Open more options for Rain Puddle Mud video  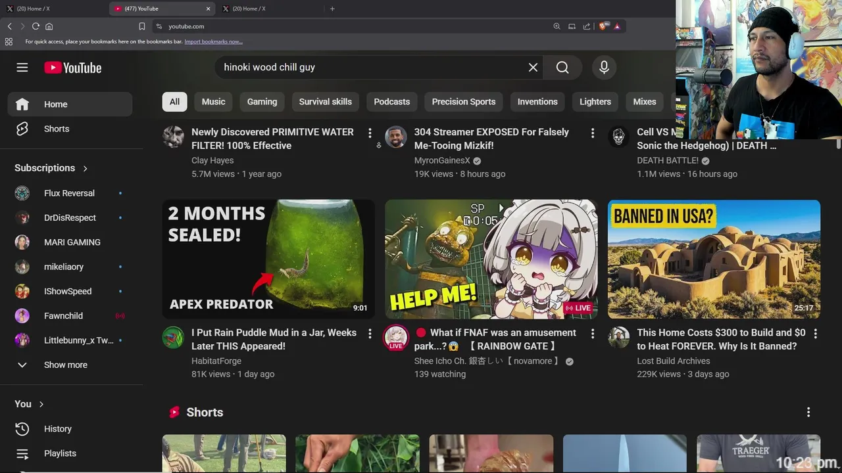click(x=370, y=334)
